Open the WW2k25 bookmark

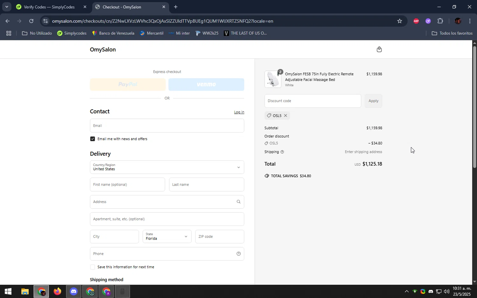tap(207, 33)
